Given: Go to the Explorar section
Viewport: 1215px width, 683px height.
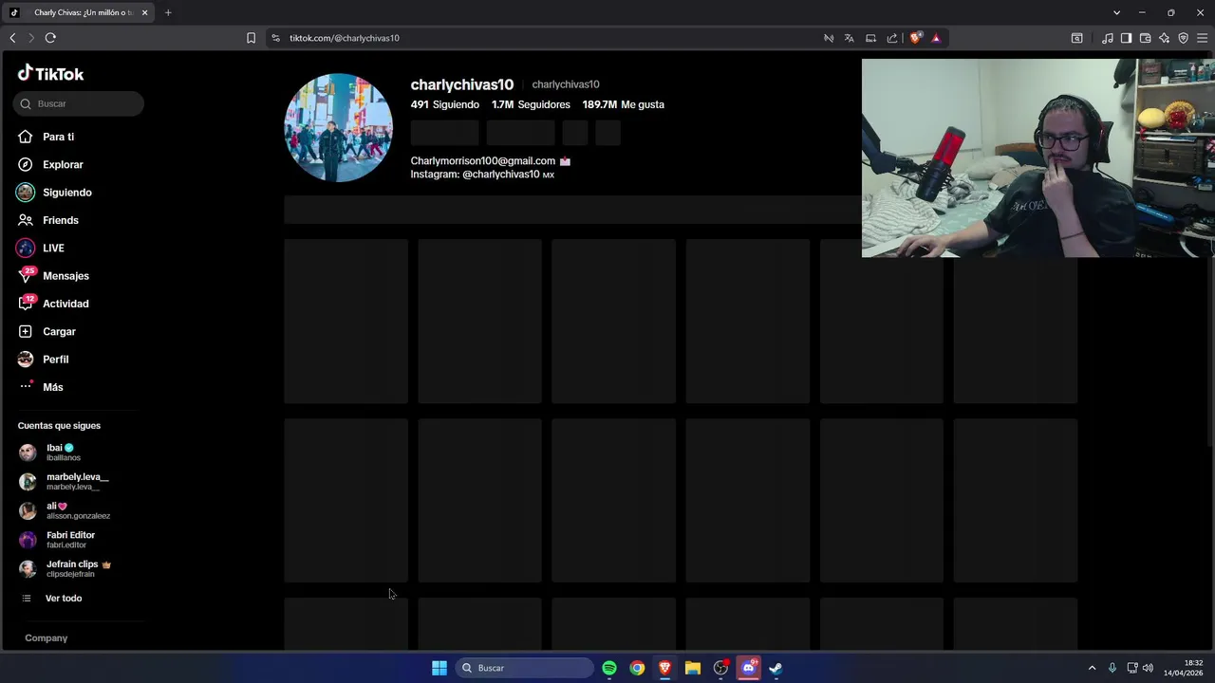Looking at the screenshot, I should point(63,164).
